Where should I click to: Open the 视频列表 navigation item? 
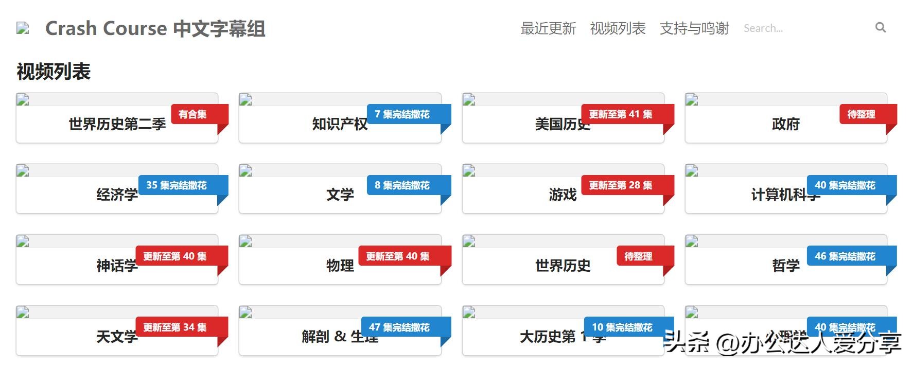click(618, 28)
